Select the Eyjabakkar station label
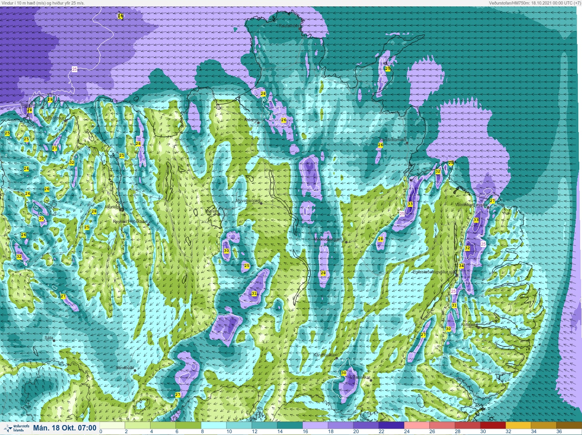582x435 pixels. pos(360,377)
